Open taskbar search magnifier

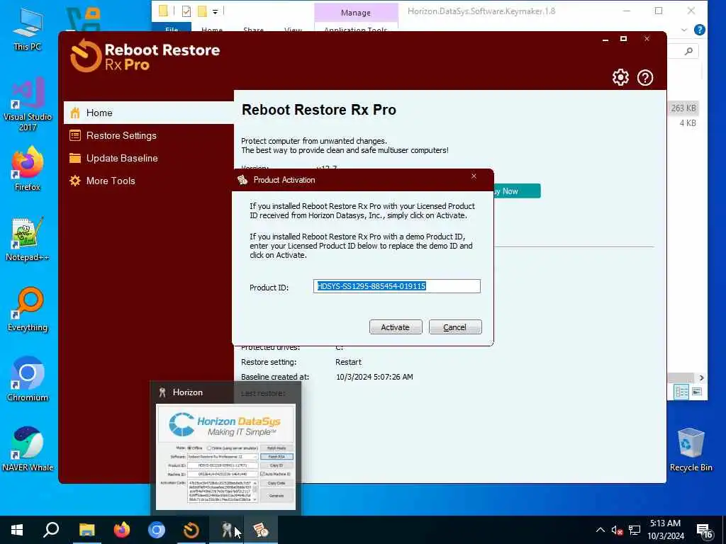(51, 530)
